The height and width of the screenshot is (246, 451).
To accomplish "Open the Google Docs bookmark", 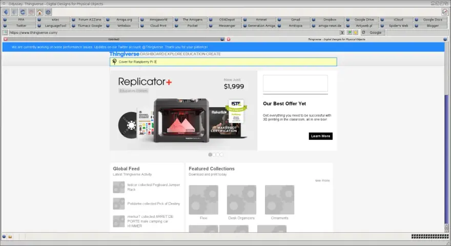I will point(430,19).
